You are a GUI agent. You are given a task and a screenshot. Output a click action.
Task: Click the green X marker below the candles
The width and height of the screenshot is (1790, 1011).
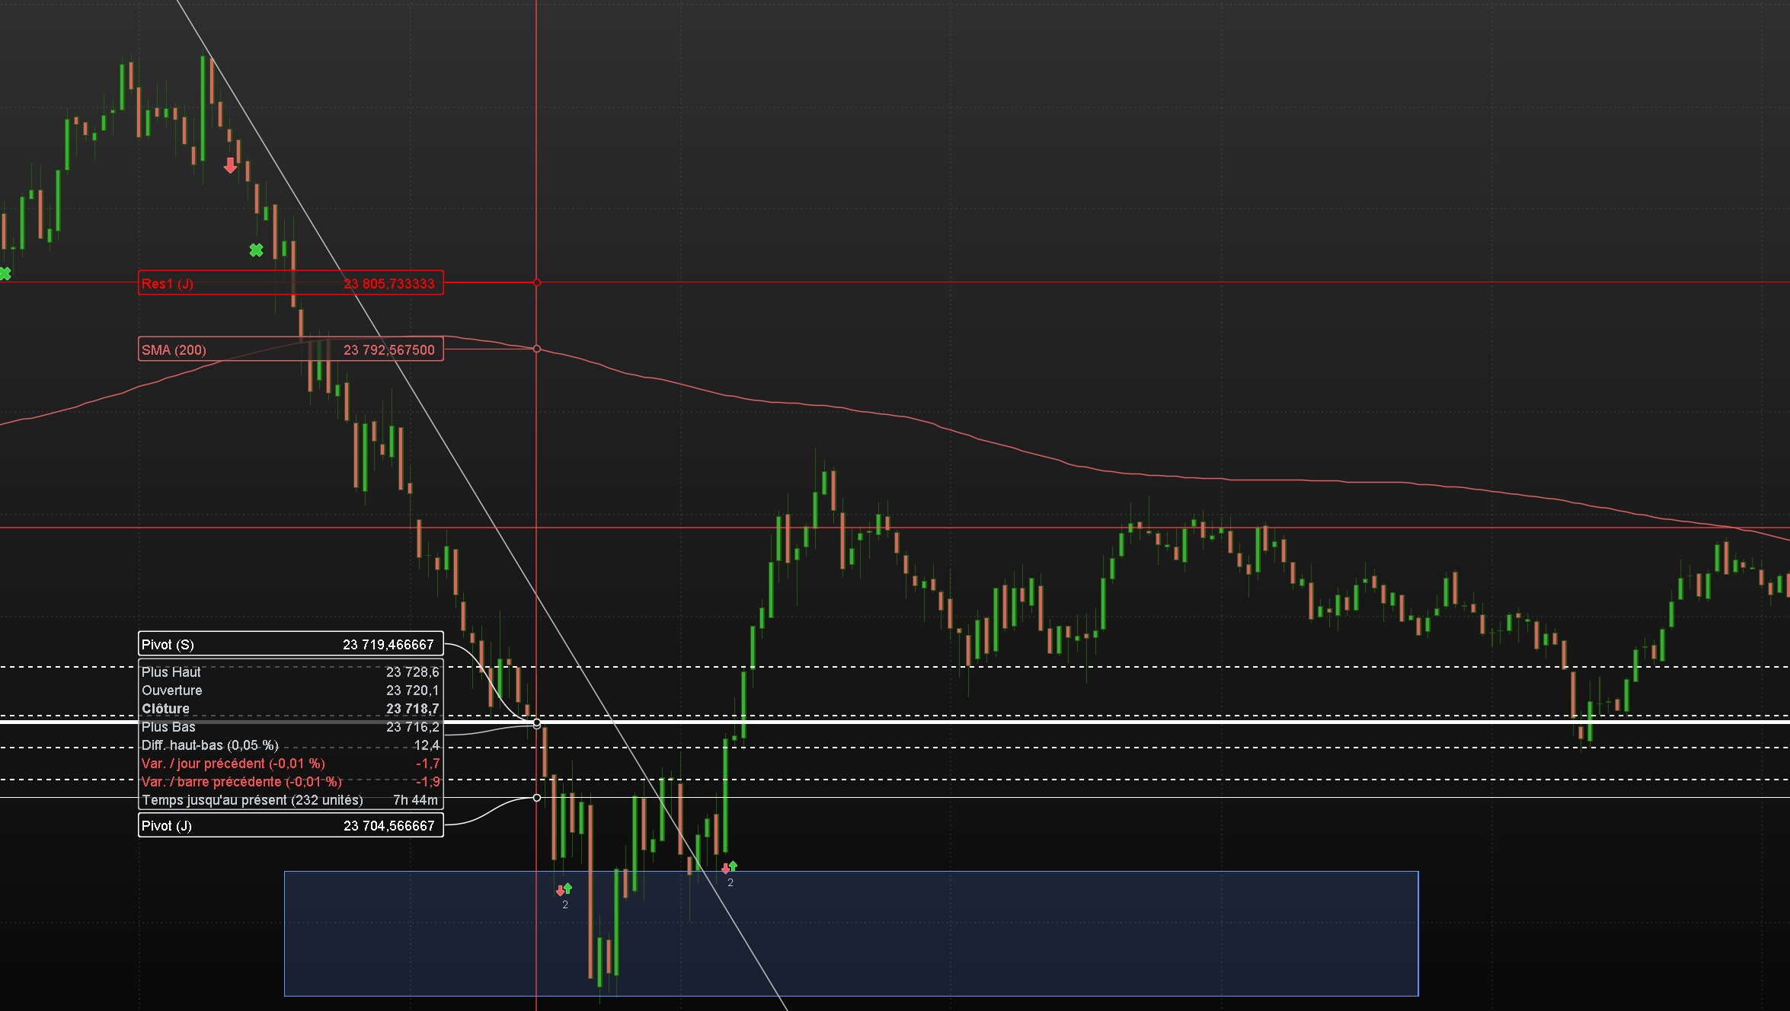pos(256,250)
